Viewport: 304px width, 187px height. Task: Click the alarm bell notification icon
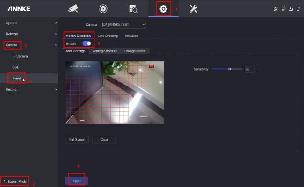pos(283,8)
